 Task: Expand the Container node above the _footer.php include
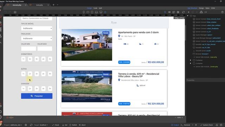[191, 64]
